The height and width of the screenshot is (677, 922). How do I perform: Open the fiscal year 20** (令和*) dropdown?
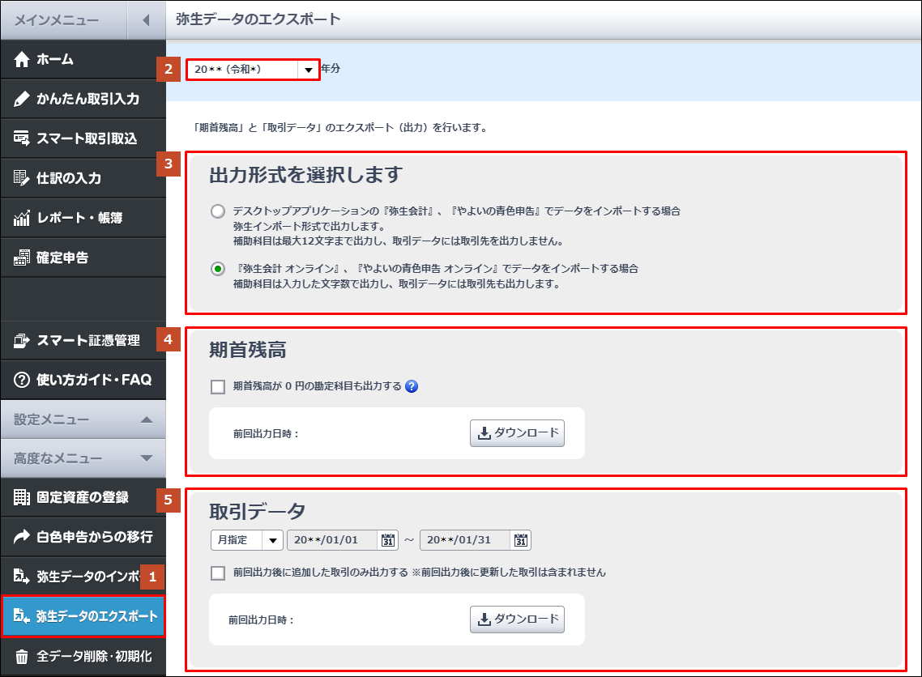[253, 70]
